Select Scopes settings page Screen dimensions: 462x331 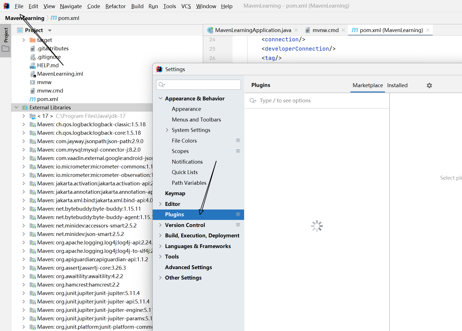pyautogui.click(x=180, y=151)
